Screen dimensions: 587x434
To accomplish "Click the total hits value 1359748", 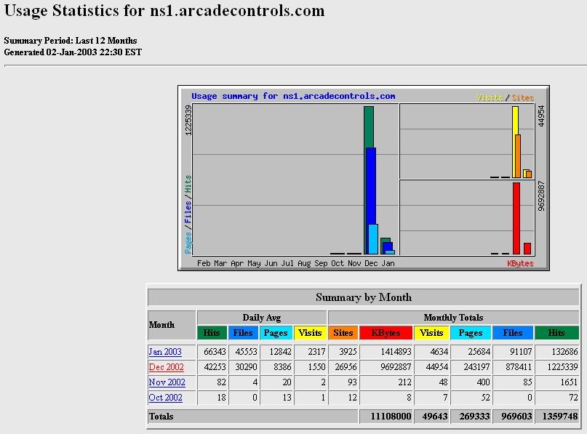I will (556, 417).
